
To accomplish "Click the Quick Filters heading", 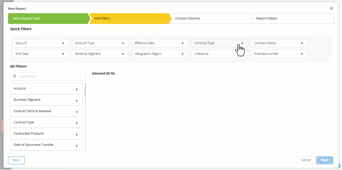I will pyautogui.click(x=21, y=29).
